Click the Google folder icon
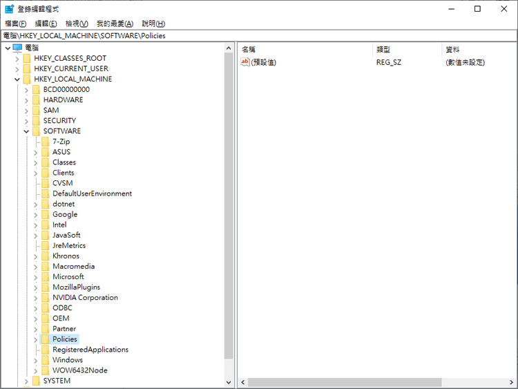 (46, 214)
